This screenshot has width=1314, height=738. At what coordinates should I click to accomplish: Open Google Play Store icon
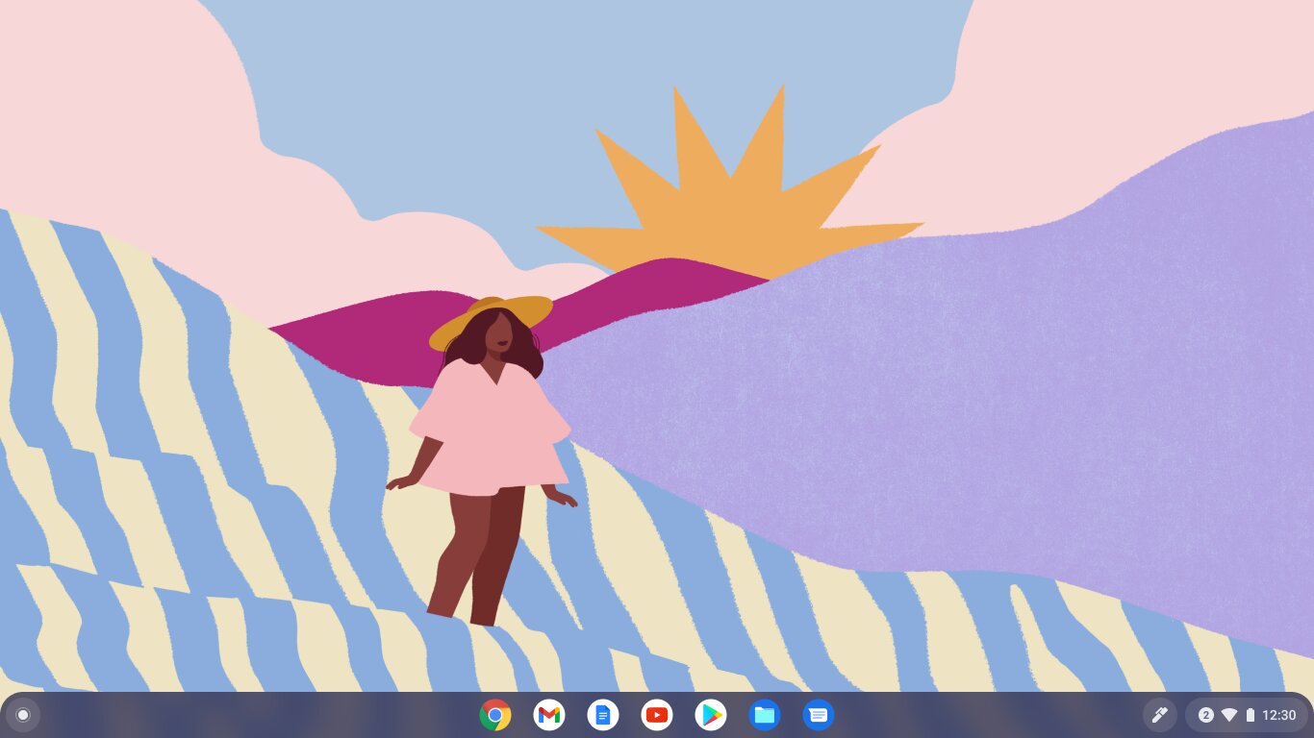711,715
